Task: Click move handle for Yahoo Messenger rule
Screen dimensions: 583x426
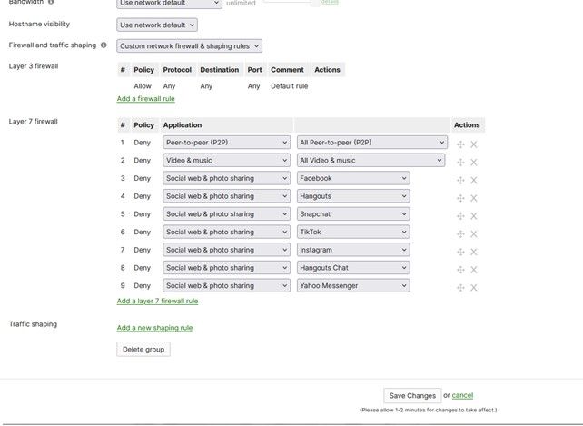Action: [460, 287]
